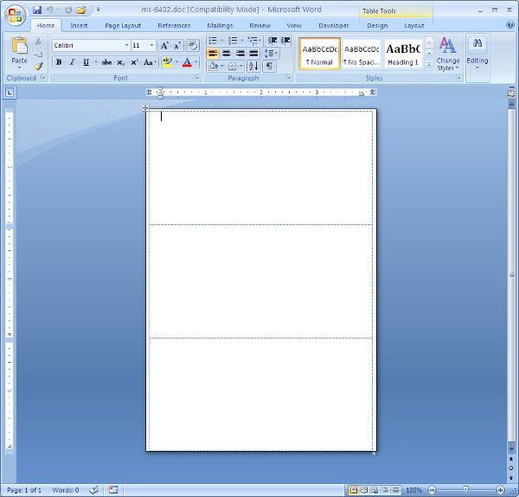Select the Format Painter brush

(x=39, y=67)
